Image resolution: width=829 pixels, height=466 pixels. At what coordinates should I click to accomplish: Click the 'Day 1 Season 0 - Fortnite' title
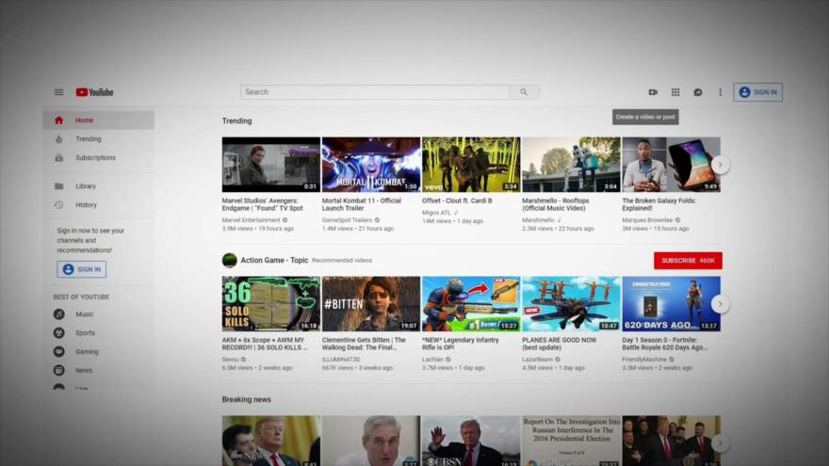tap(664, 344)
